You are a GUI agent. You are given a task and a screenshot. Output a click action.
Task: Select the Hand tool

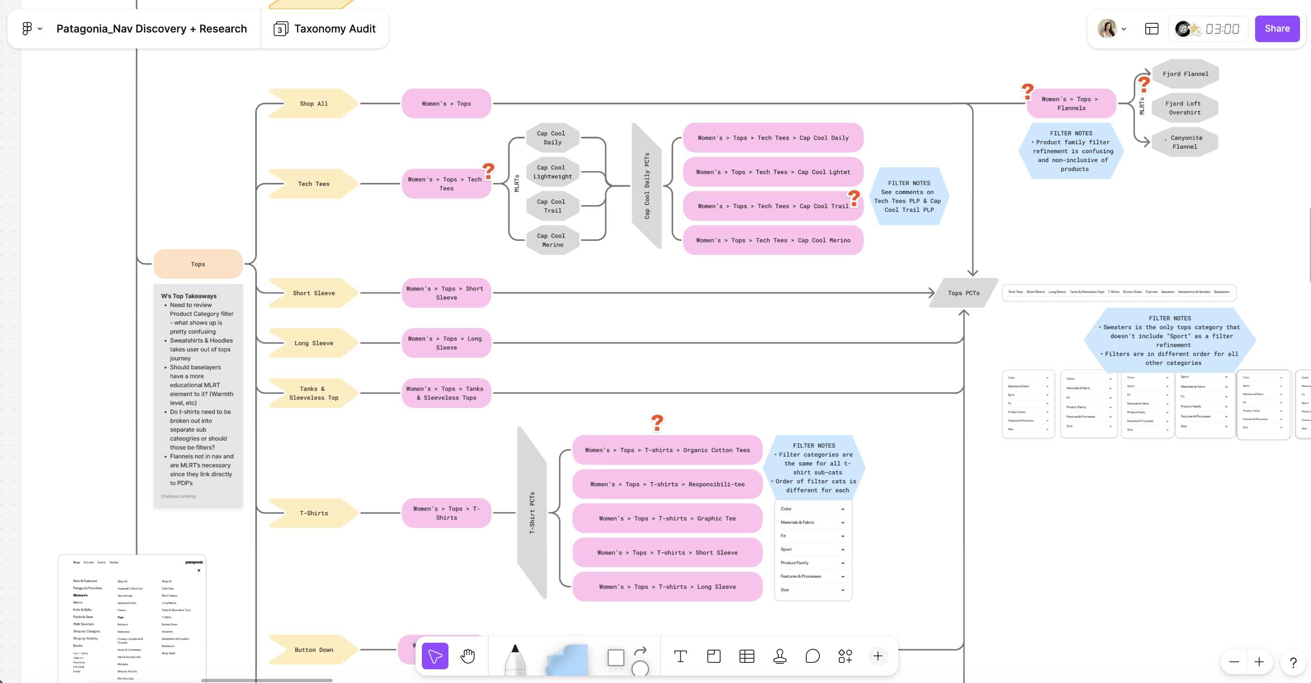coord(467,656)
